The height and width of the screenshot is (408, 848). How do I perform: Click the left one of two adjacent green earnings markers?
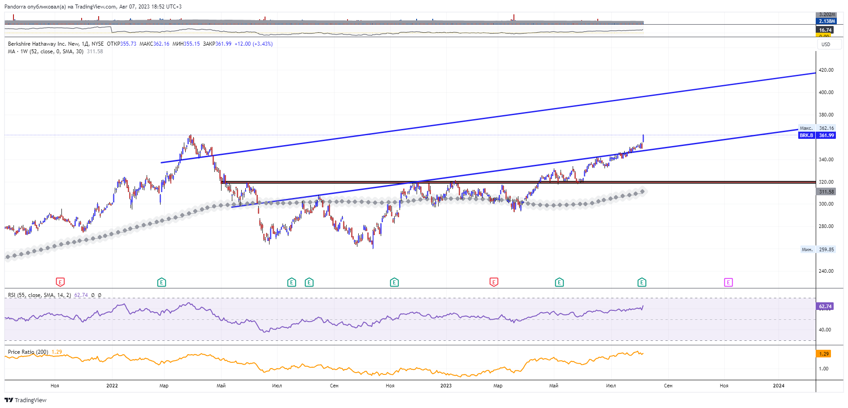291,282
